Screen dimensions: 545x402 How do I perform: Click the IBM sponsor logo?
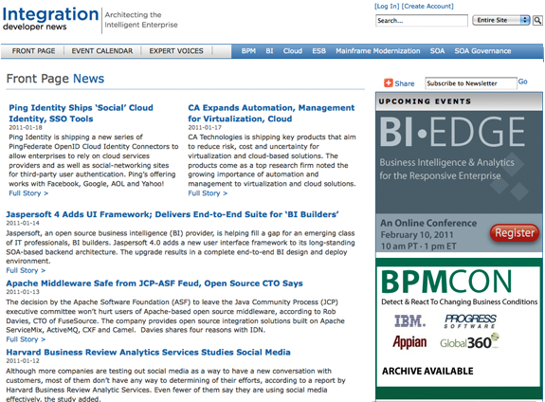[x=409, y=320]
